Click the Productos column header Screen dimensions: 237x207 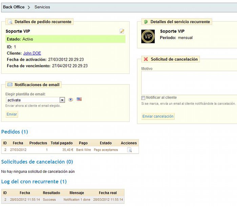(x=38, y=143)
